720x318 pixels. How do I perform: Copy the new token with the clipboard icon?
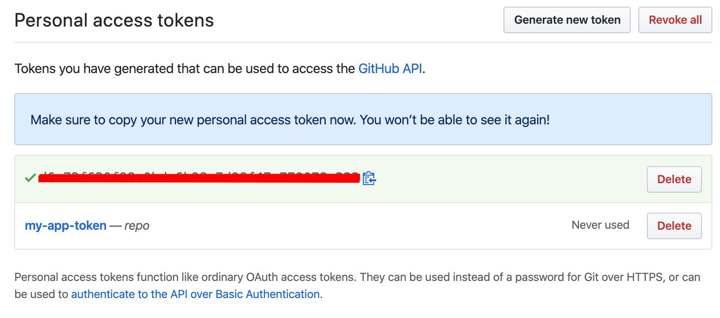[369, 179]
